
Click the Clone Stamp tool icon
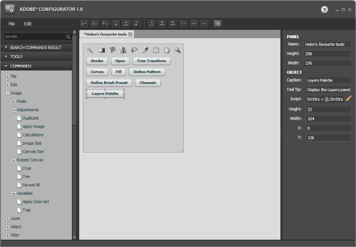click(123, 50)
